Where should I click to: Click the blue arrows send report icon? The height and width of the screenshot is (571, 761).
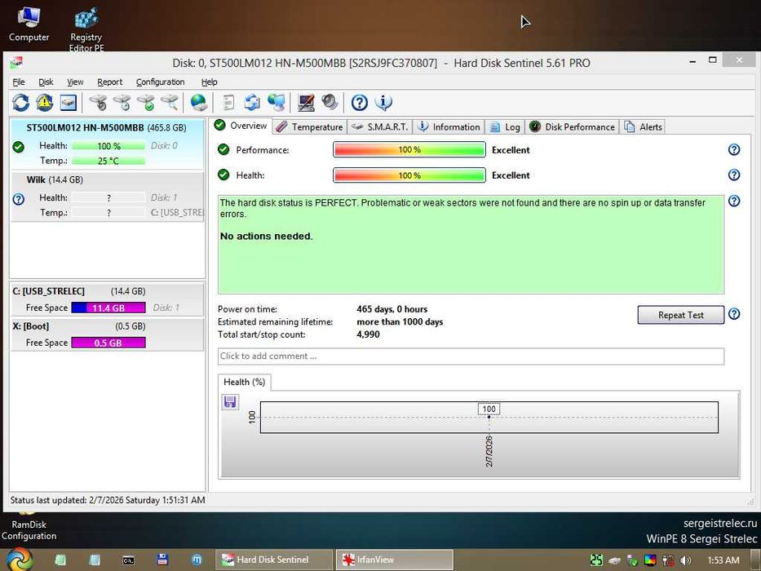click(x=252, y=103)
